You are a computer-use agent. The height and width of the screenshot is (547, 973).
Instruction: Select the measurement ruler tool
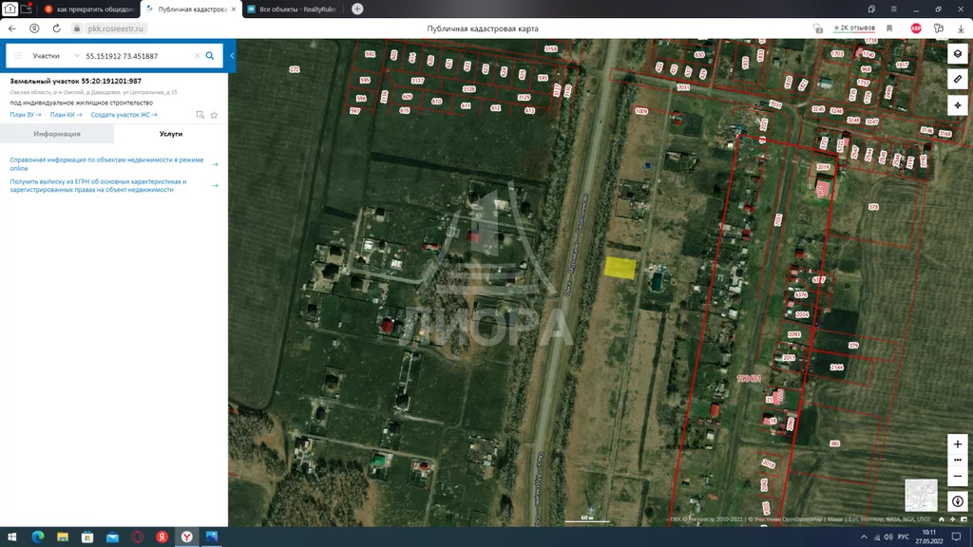(957, 78)
